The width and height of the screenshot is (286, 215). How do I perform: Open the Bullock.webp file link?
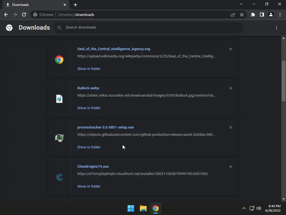[x=88, y=88]
